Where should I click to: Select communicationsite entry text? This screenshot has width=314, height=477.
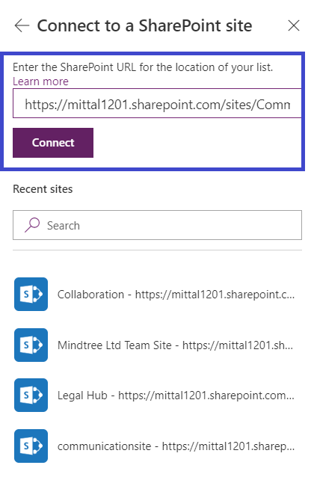(176, 446)
